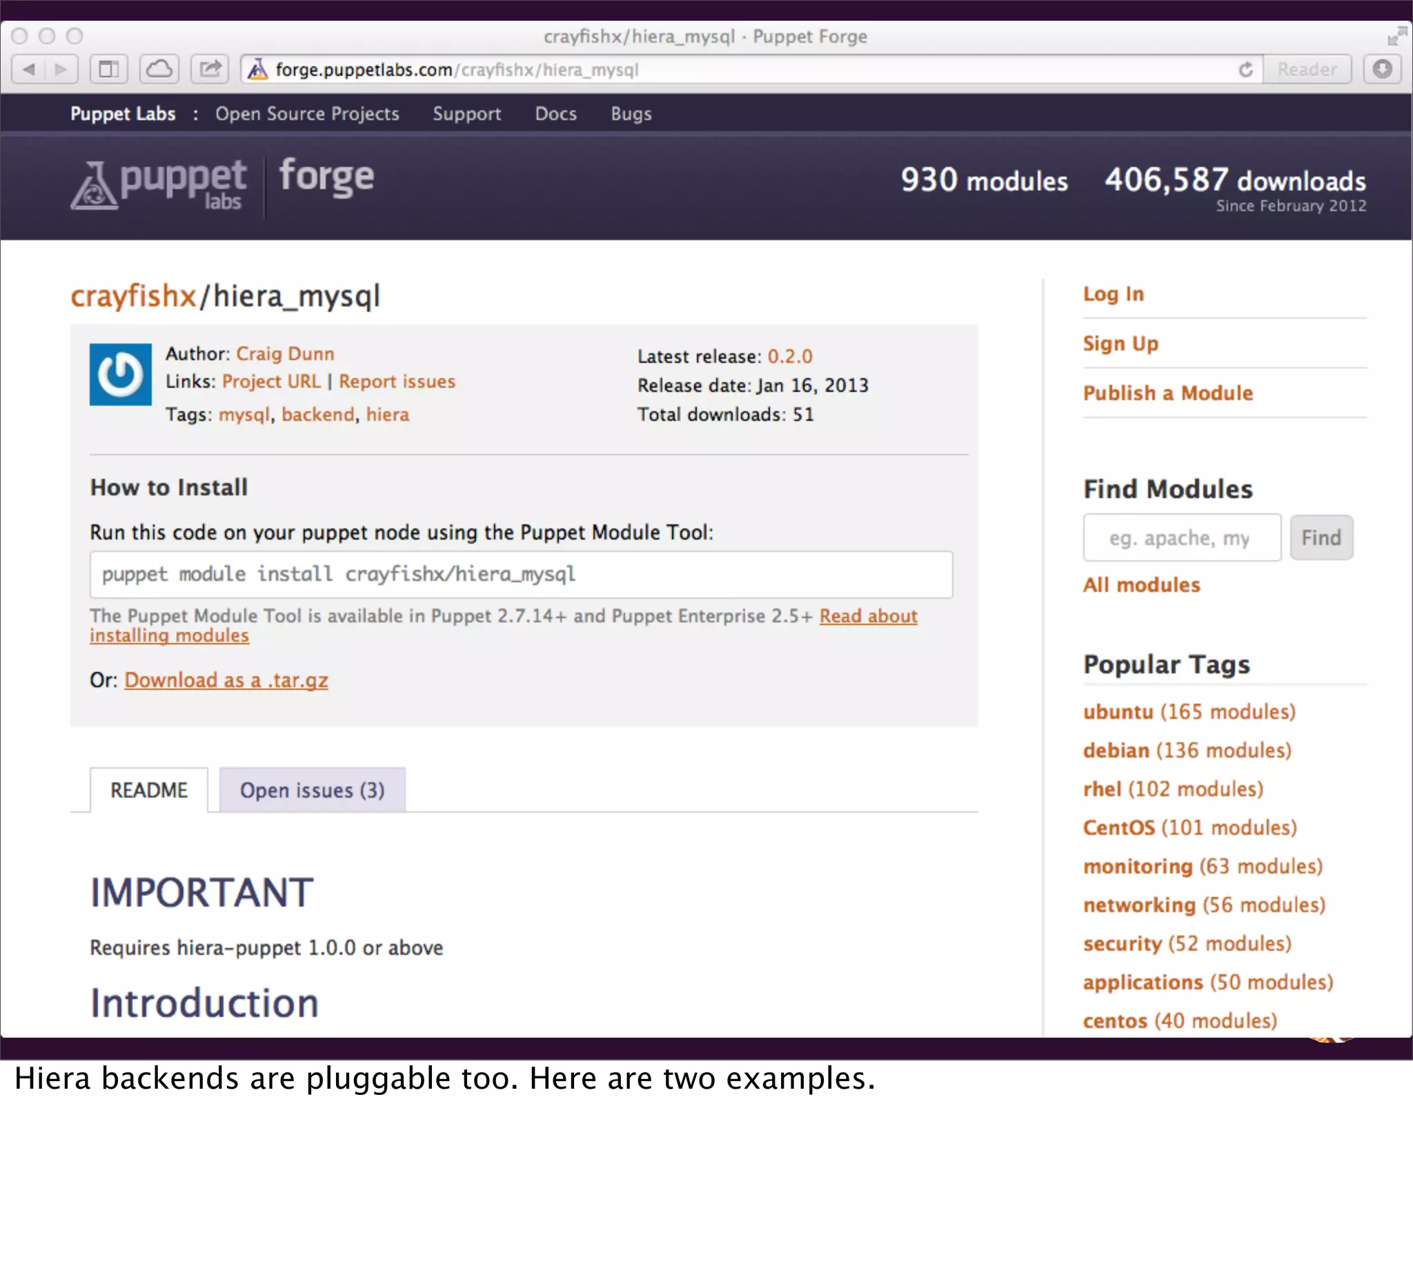
Task: Click the Puppet Labs logo
Action: coord(158,185)
